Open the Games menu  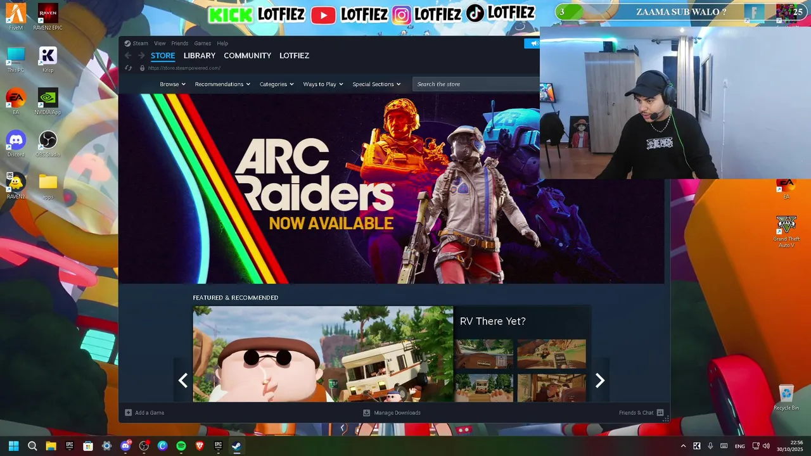coord(203,44)
